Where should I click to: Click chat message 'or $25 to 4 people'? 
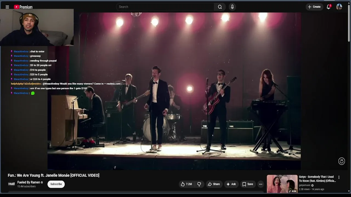click(x=40, y=79)
